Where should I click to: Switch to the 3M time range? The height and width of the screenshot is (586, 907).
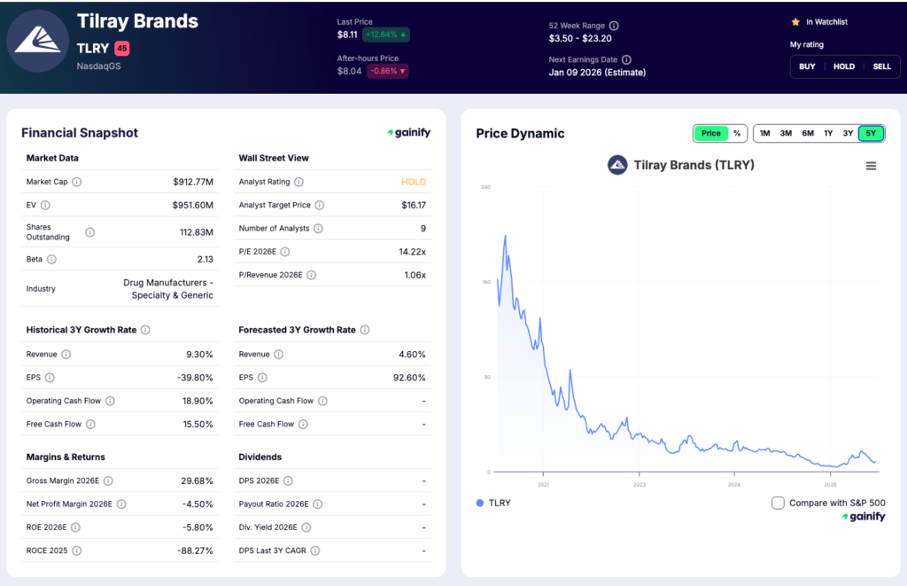click(x=786, y=133)
